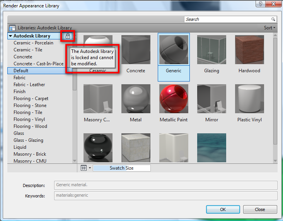Select the Default category

tap(40, 71)
